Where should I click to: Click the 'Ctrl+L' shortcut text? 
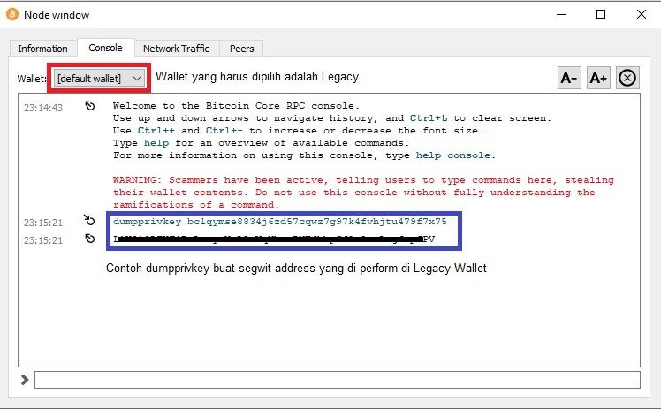tap(429, 118)
